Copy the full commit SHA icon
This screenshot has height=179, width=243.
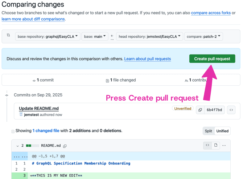[x=200, y=110]
